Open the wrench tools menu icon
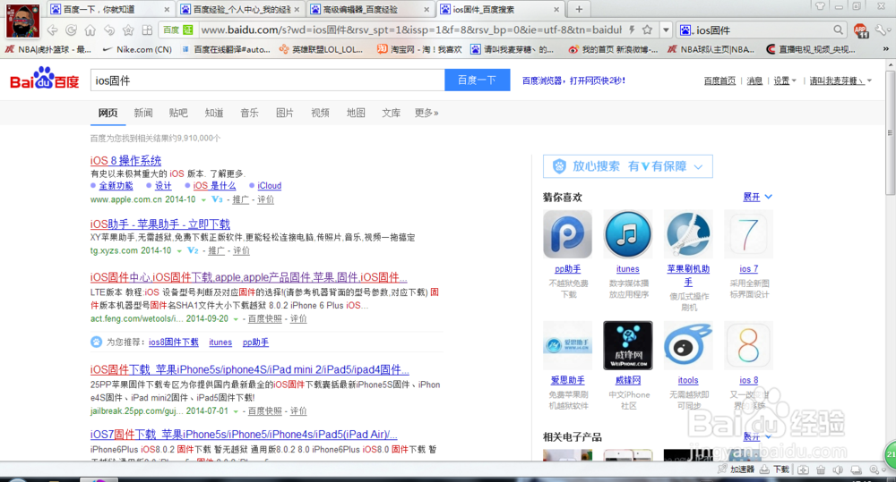 883,30
